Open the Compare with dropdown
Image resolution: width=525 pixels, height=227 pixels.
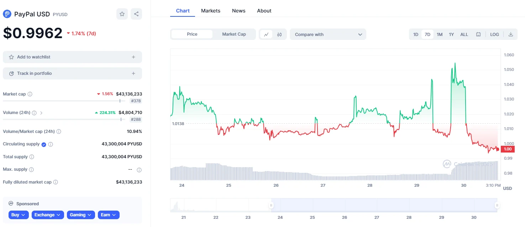point(328,35)
